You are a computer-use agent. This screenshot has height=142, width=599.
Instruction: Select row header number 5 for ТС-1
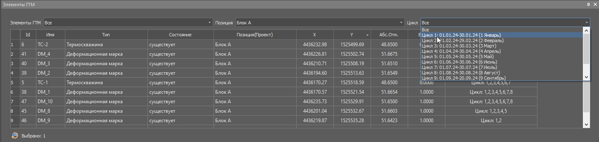click(x=12, y=83)
